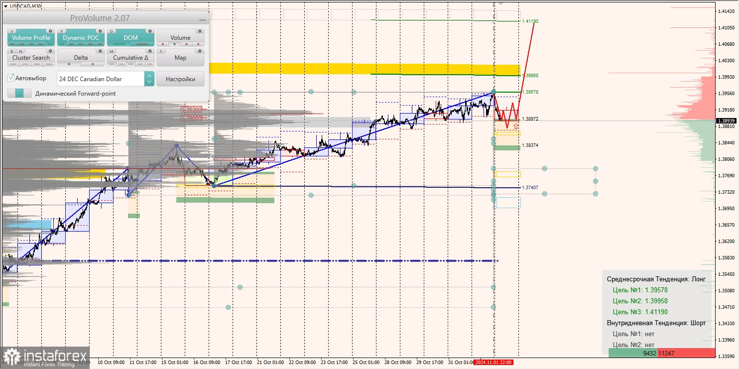
Task: Select green dot segment under Delta
Action: (69, 64)
